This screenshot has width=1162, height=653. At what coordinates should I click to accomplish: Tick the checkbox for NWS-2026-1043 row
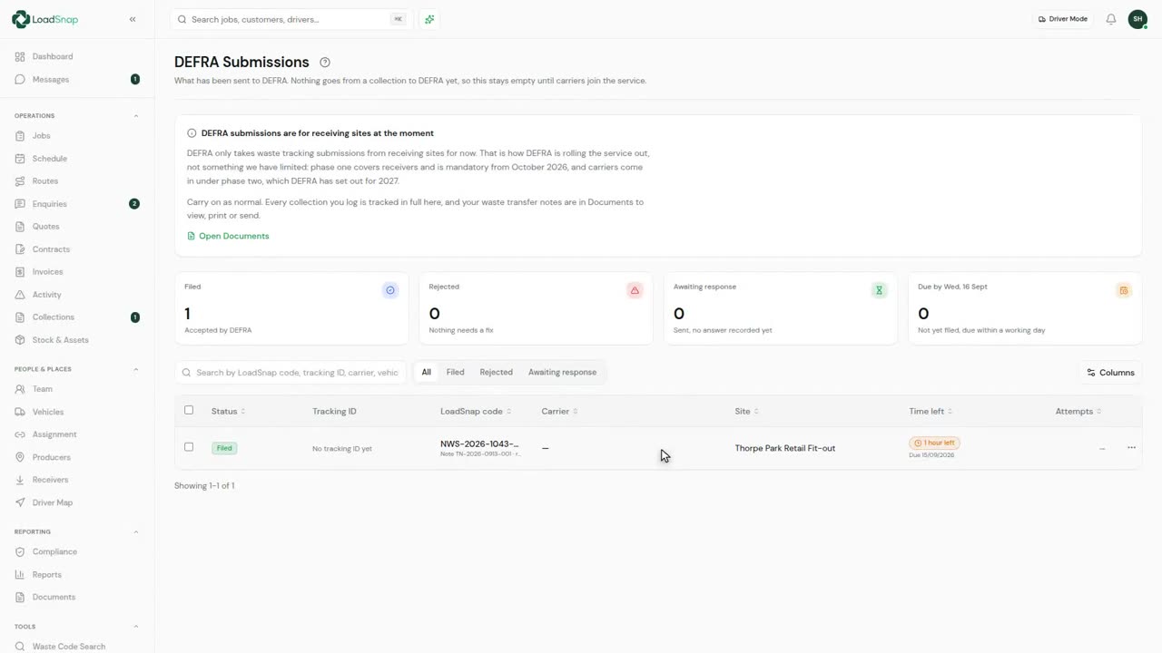[x=189, y=447]
